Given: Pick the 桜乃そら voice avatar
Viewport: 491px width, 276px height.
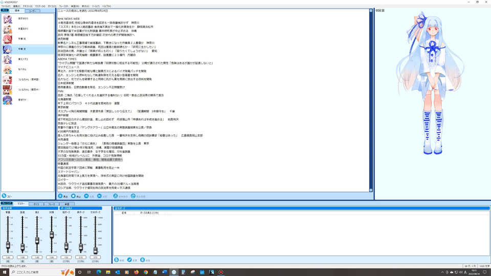Looking at the screenshot, I should [x=8, y=70].
